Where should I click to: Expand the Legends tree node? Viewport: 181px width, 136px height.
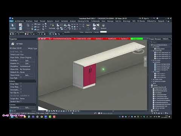150,85
